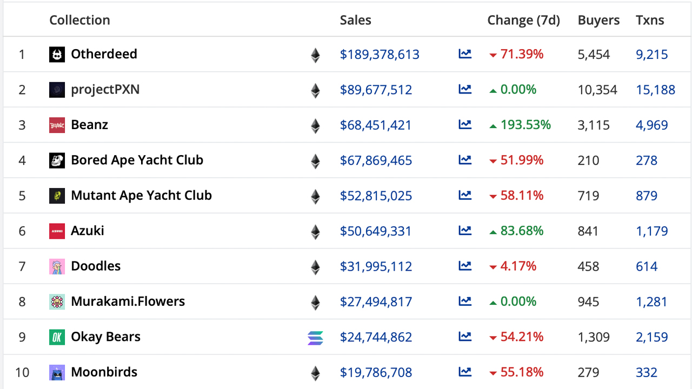Click the 1,281 transactions link
This screenshot has width=692, height=389.
(x=652, y=301)
